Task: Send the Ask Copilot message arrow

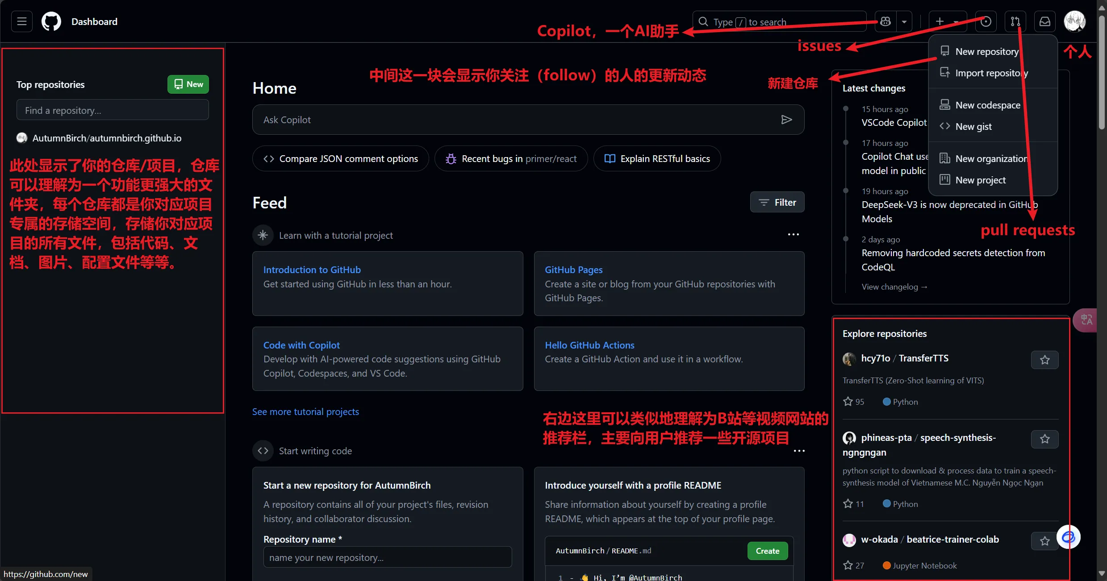Action: 786,120
